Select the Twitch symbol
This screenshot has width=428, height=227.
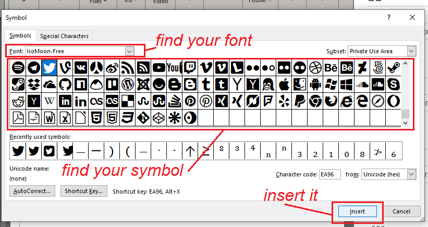click(190, 68)
